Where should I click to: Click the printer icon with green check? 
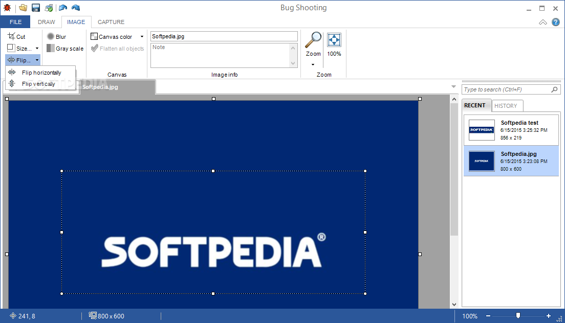(49, 8)
